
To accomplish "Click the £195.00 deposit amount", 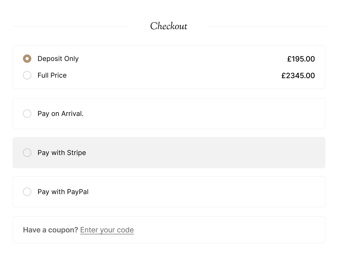I will 301,59.
